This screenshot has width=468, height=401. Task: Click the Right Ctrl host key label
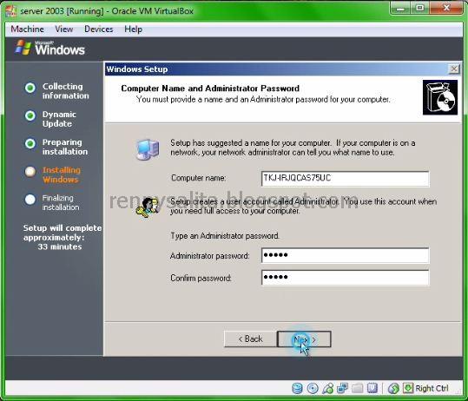(x=432, y=388)
